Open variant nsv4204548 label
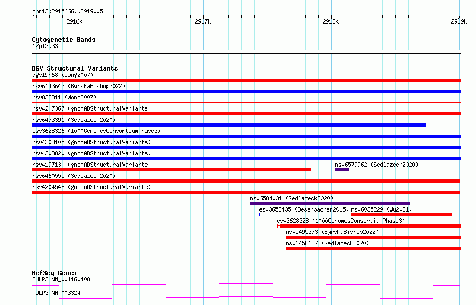The image size is (476, 305). pos(91,187)
